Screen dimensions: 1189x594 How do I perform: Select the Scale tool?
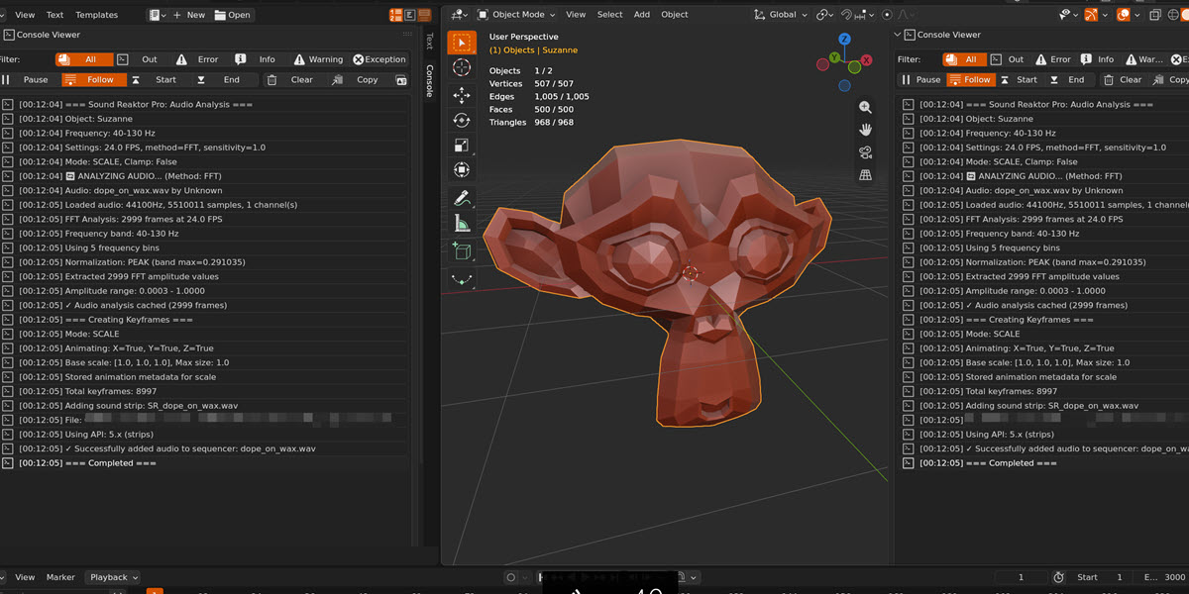[x=462, y=145]
